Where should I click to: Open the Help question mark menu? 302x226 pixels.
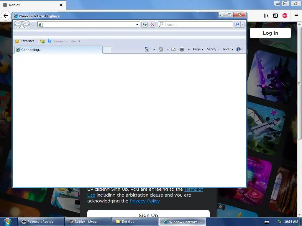239,49
